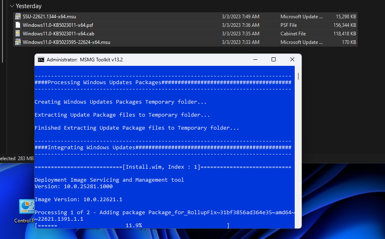Select file name Windows11.0-KB5023011-x64.cab
This screenshot has height=239, width=385.
tap(59, 34)
